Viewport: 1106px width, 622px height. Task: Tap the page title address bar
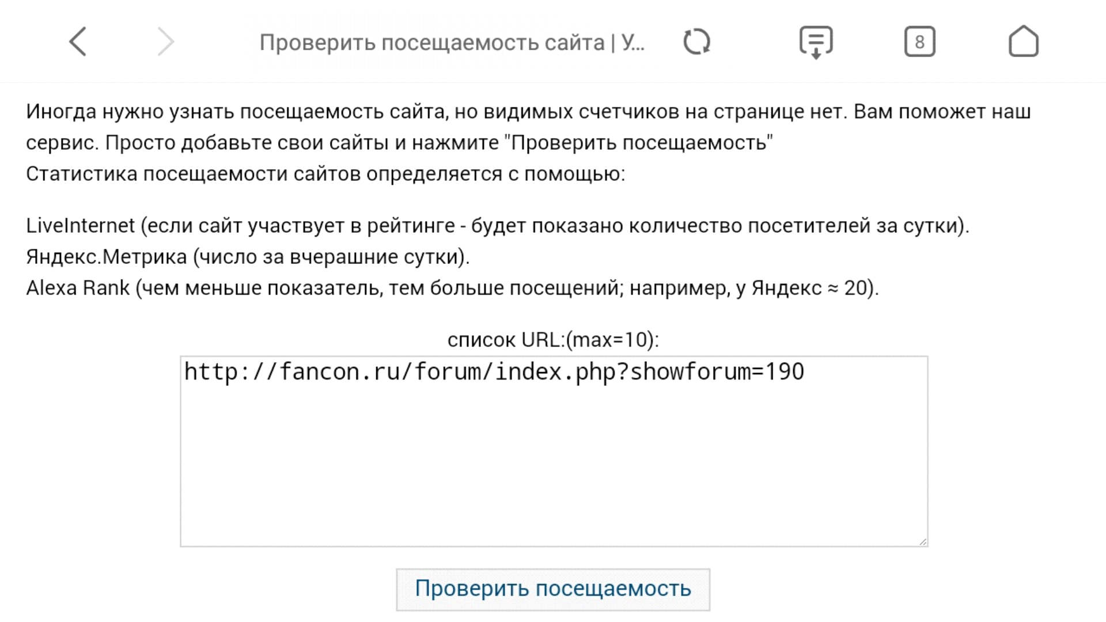tap(452, 43)
